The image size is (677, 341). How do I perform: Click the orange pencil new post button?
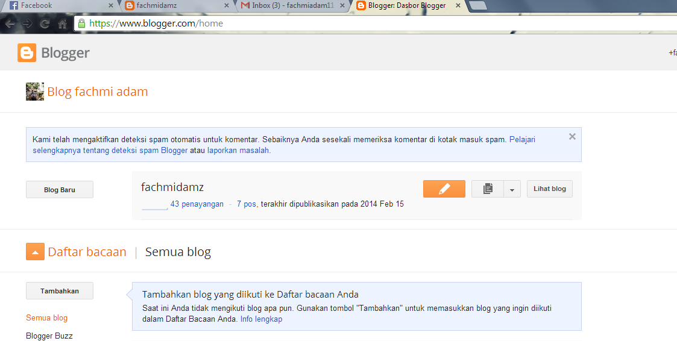(x=444, y=189)
